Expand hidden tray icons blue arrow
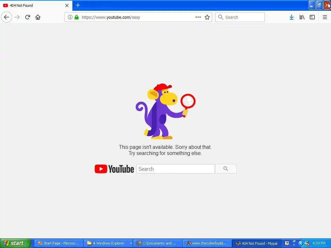The width and height of the screenshot is (331, 248). click(301, 243)
